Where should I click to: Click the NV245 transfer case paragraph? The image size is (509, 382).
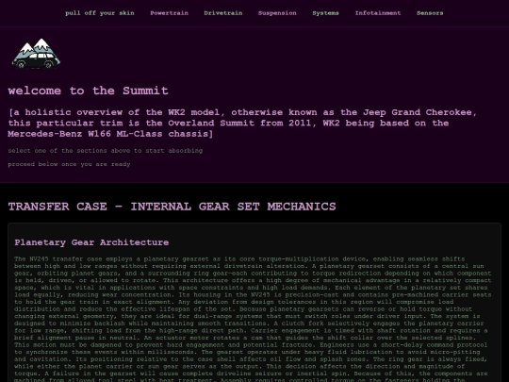pyautogui.click(x=253, y=320)
